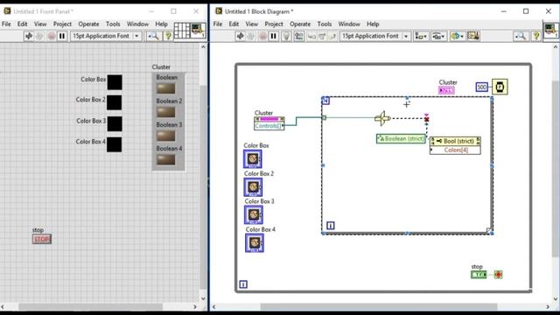Screen dimensions: 560x315
Task: Click the STOP button on Front Panel
Action: [x=42, y=239]
